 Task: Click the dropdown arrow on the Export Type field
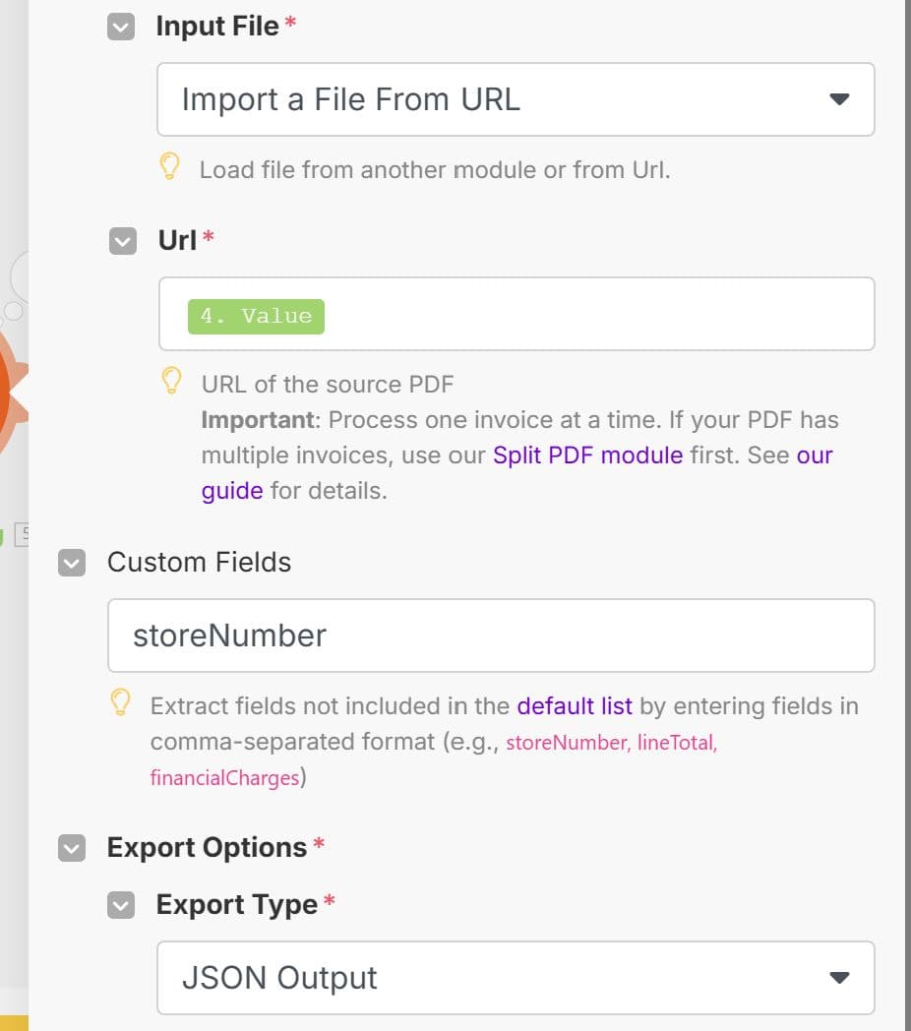point(839,977)
